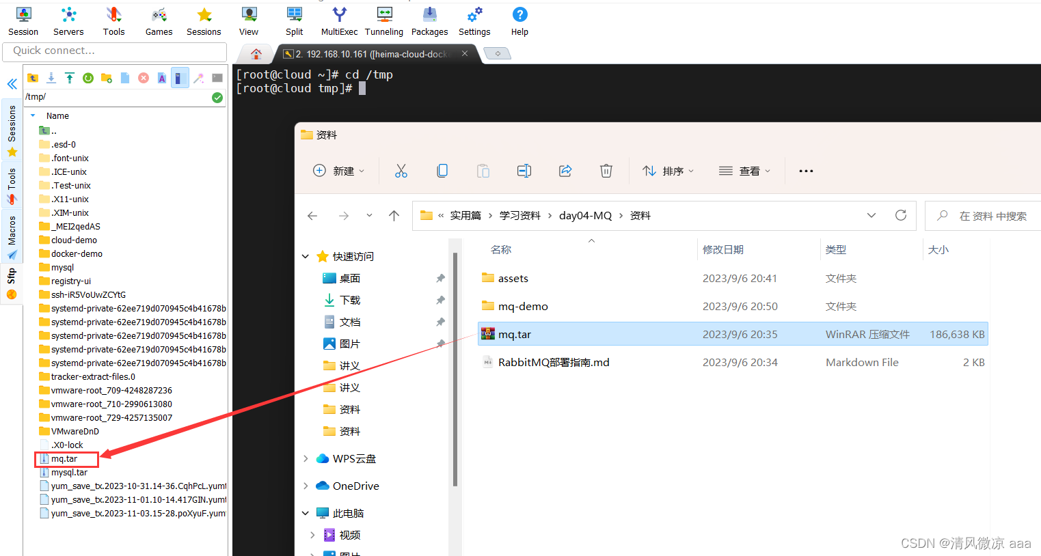Viewport: 1041px width, 556px height.
Task: Expand the address bar history dropdown
Action: pyautogui.click(x=871, y=215)
